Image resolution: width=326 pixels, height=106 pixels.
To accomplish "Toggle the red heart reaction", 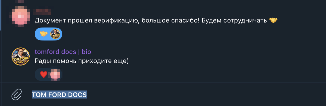I will [44, 74].
